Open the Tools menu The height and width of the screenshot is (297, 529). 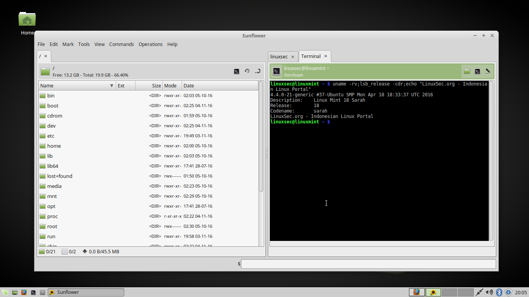pyautogui.click(x=84, y=44)
